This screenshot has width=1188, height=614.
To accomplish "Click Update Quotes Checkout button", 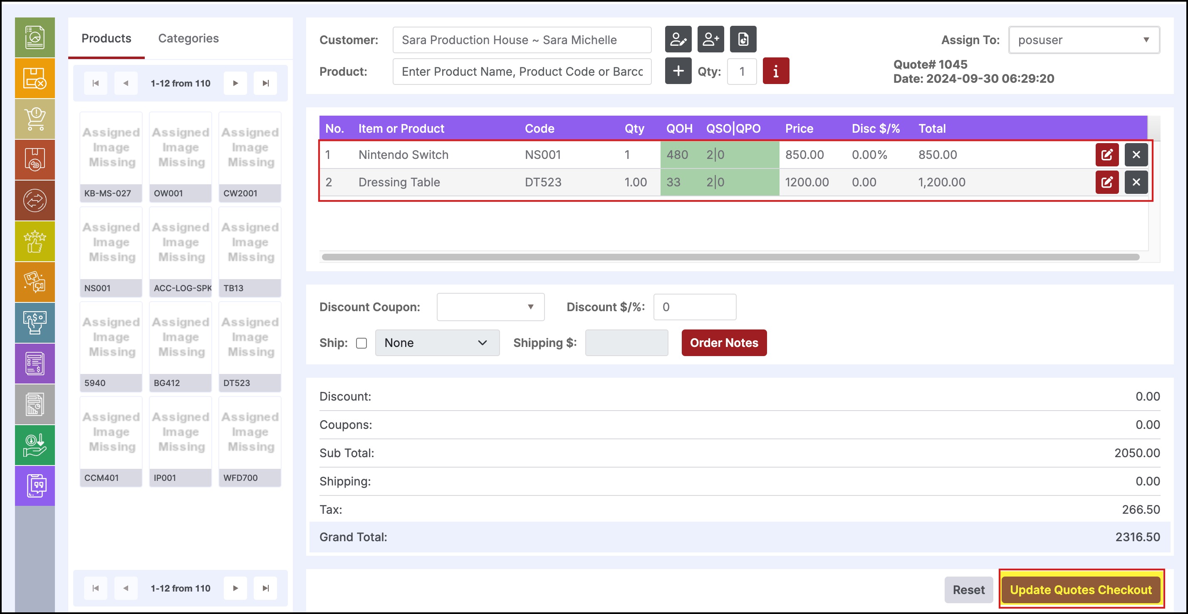I will (x=1081, y=589).
